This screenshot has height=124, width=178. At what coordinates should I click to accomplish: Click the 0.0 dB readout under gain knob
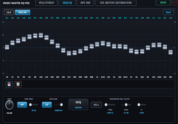click(9, 113)
